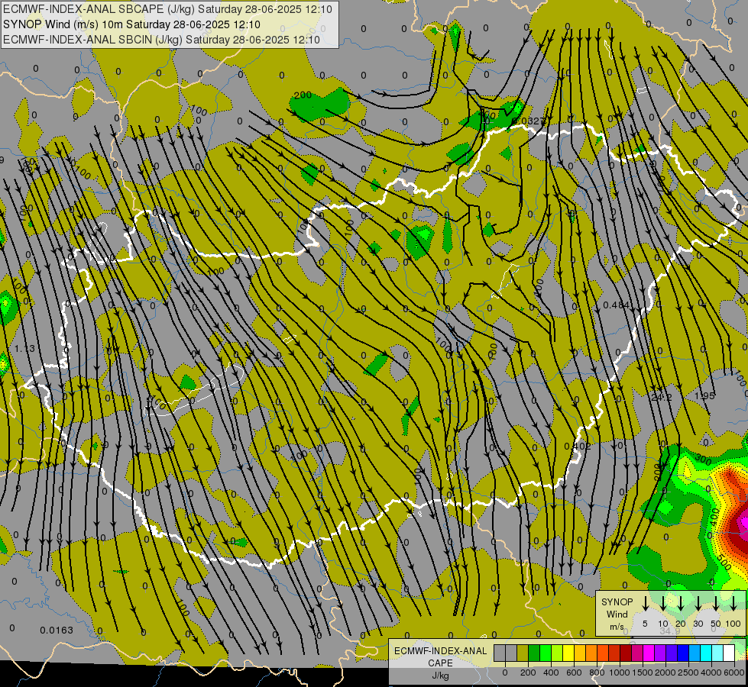
Task: Click the SBCAPE title line at top
Action: pos(167,9)
